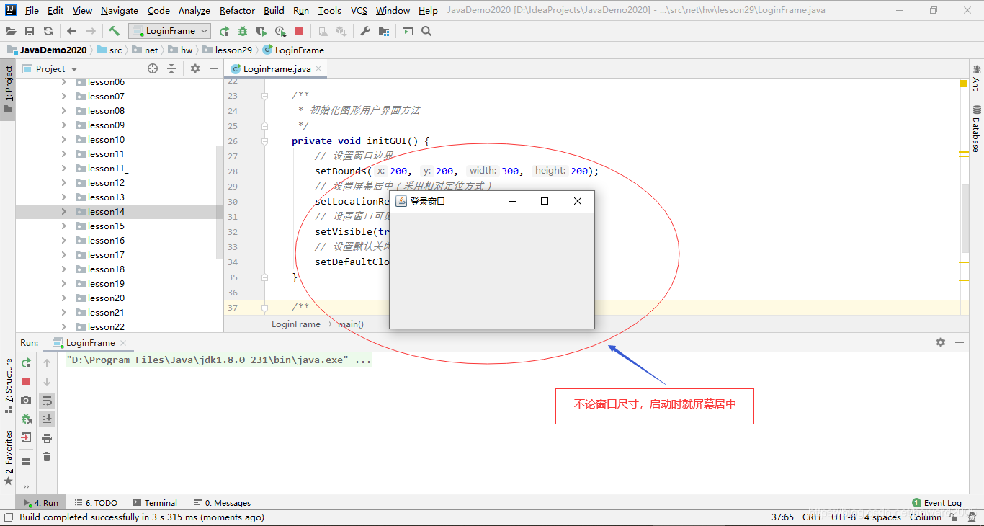Build project with the hammer icon

pyautogui.click(x=115, y=31)
